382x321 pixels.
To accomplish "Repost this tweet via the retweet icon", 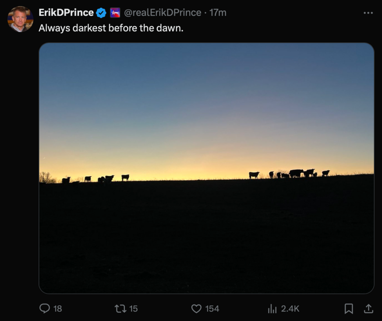I will (x=120, y=309).
